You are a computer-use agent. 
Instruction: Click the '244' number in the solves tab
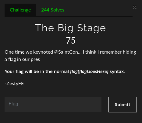[45, 10]
